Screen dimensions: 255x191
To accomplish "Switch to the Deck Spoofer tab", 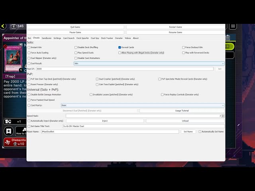I will (x=82, y=38).
